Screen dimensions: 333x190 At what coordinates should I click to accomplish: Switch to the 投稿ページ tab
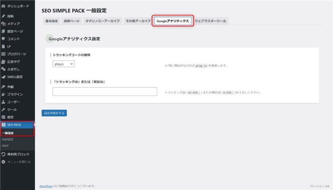(72, 21)
